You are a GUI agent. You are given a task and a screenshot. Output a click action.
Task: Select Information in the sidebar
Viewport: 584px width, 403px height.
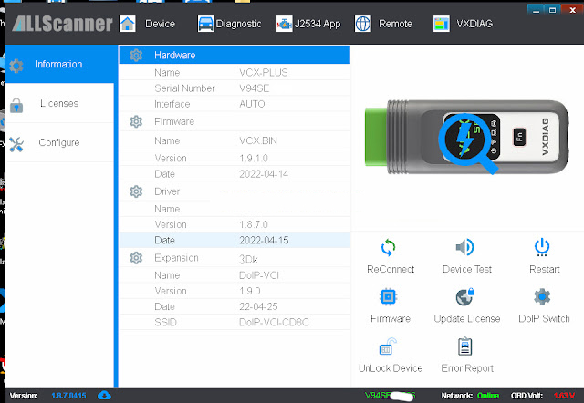tap(59, 64)
